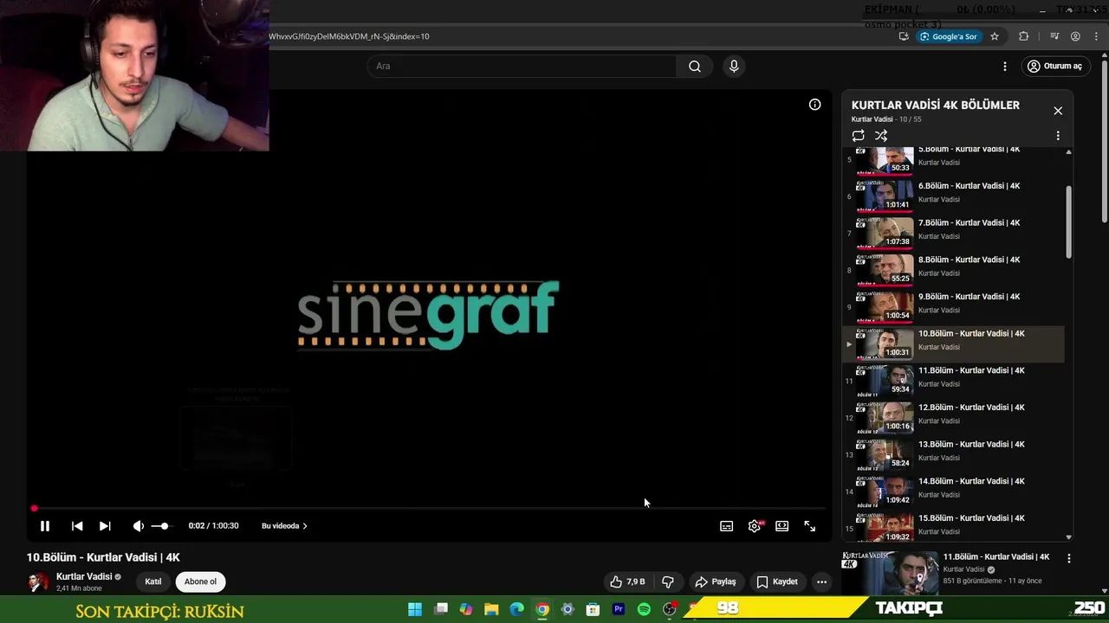1109x623 pixels.
Task: Open playlist options three-dot menu
Action: pyautogui.click(x=1058, y=136)
